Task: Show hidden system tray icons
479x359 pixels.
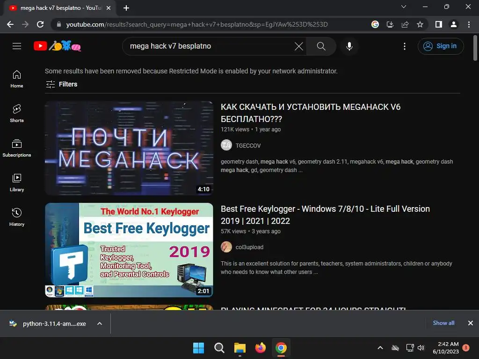Action: (x=380, y=348)
